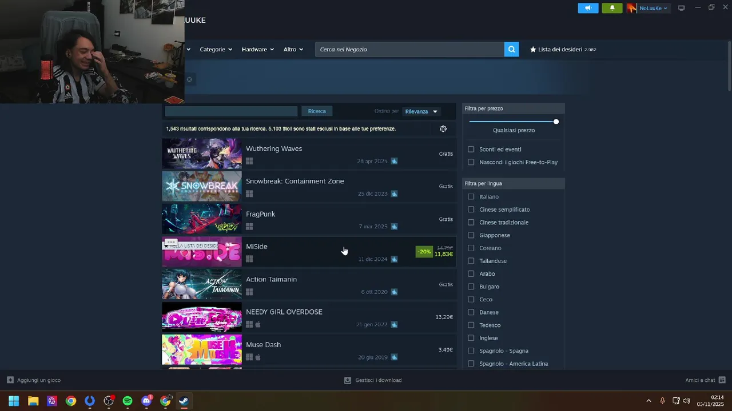
Task: Click the -20% discount badge
Action: [x=424, y=252]
